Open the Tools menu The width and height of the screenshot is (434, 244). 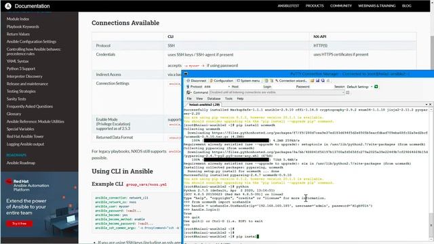point(229,98)
